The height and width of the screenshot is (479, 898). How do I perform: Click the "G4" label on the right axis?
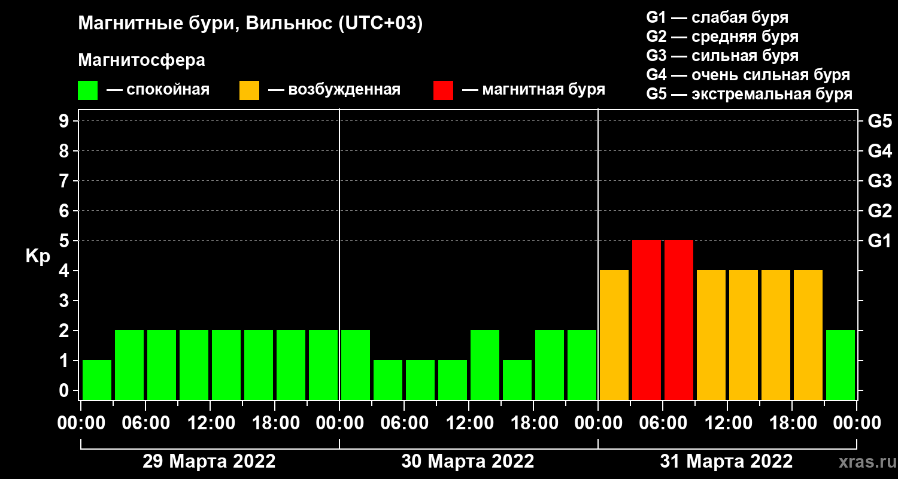point(880,151)
